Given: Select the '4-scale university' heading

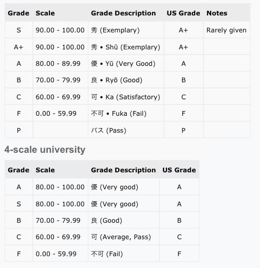Looking at the screenshot, I should (x=45, y=150).
